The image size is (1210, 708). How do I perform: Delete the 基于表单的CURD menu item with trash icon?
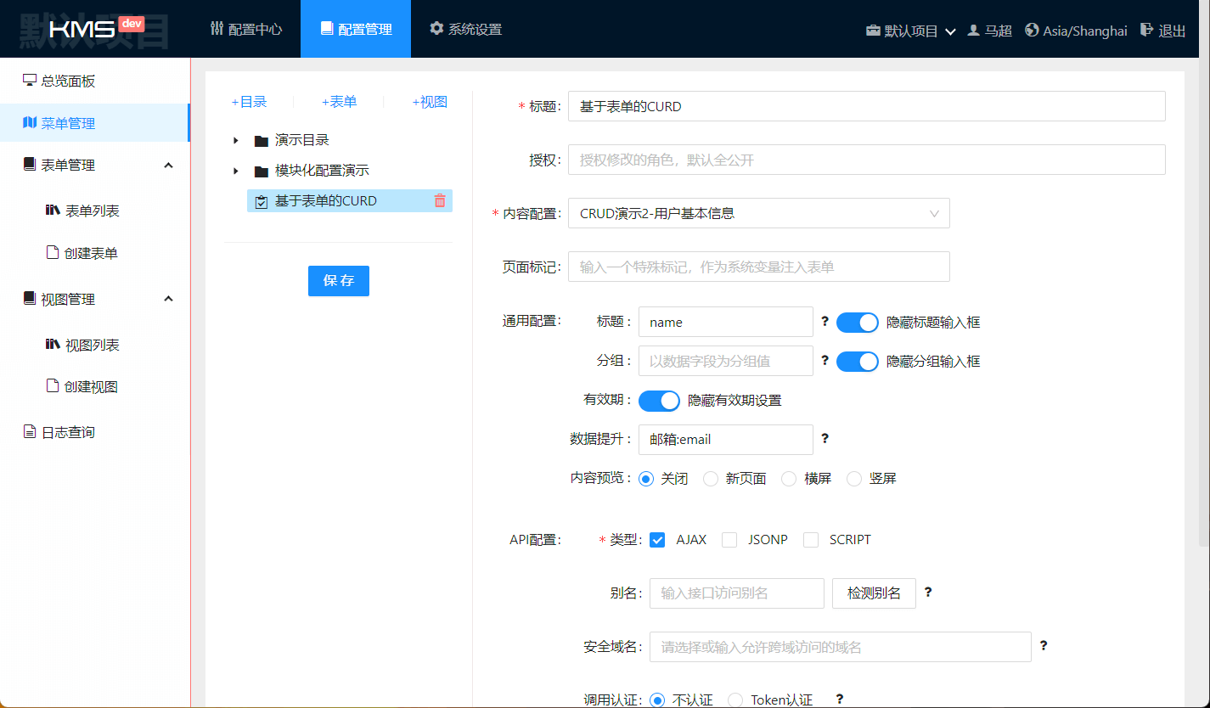440,201
